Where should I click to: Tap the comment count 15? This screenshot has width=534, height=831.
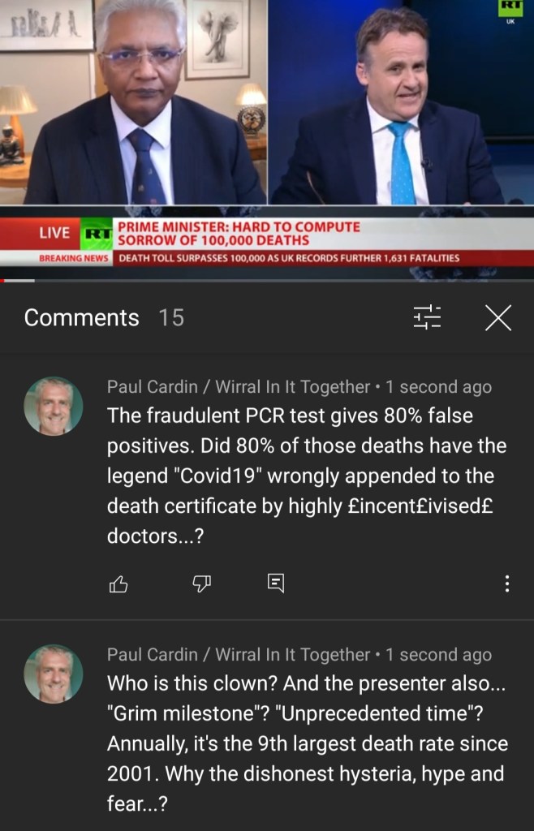pyautogui.click(x=171, y=317)
